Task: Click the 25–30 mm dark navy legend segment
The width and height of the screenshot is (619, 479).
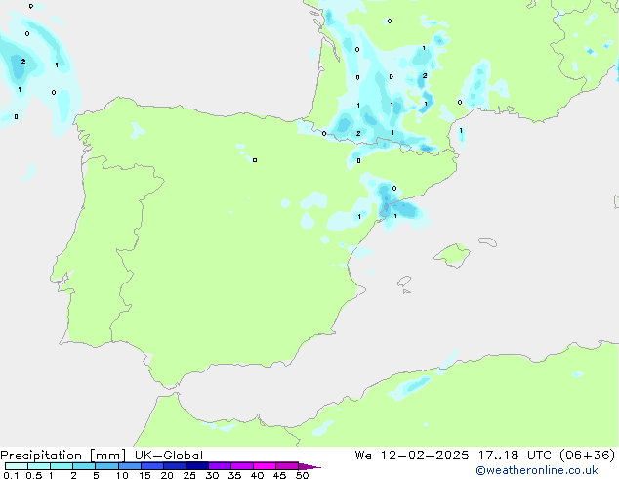Action: coord(196,466)
